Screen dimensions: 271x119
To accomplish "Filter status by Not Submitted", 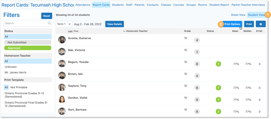I will point(28,42).
